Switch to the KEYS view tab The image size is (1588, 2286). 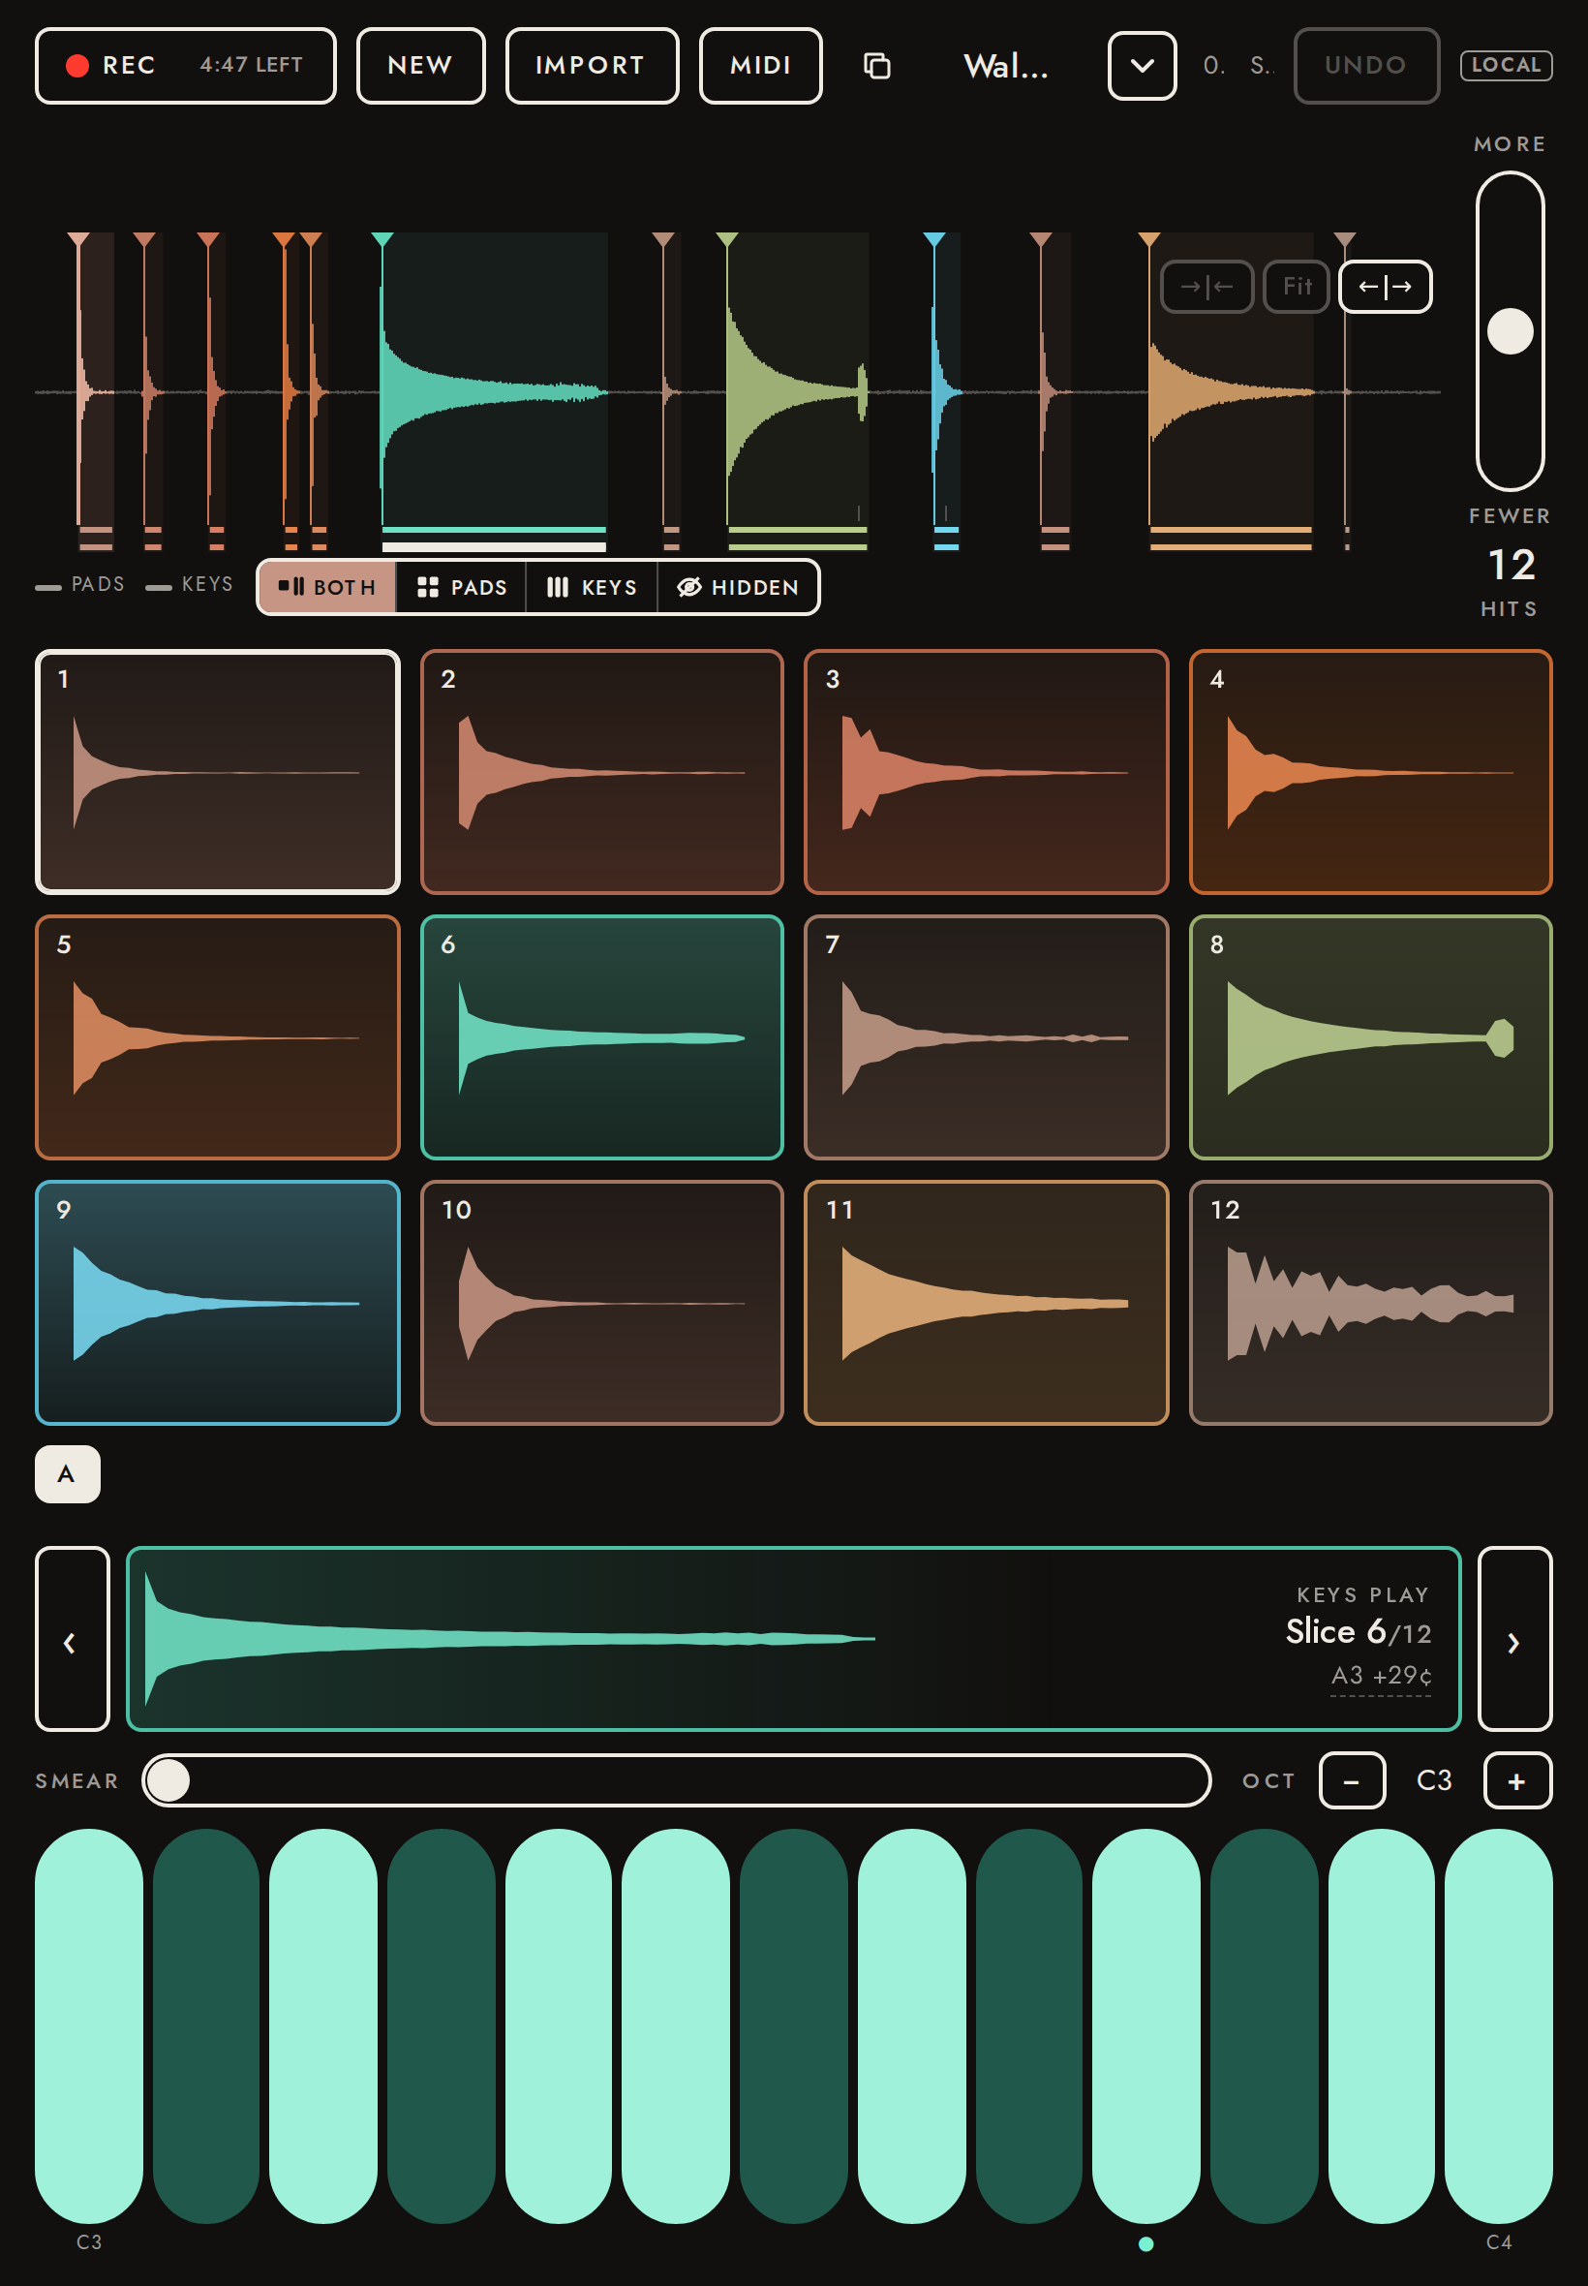point(592,587)
